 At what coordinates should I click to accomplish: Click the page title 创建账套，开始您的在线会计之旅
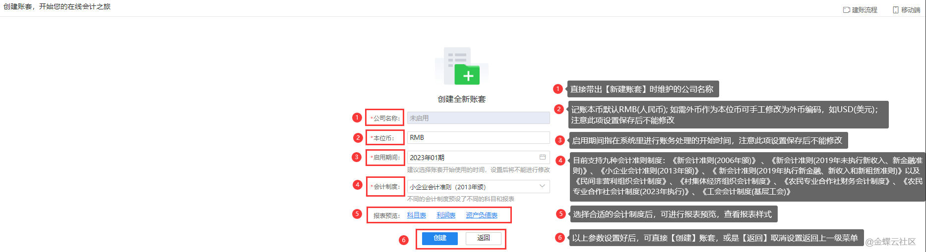point(57,6)
